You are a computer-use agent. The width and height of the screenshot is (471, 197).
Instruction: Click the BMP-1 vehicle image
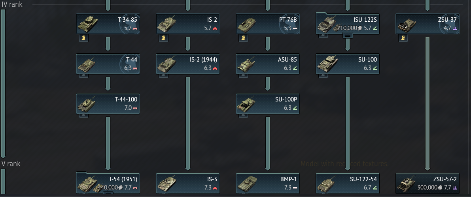[247, 184]
